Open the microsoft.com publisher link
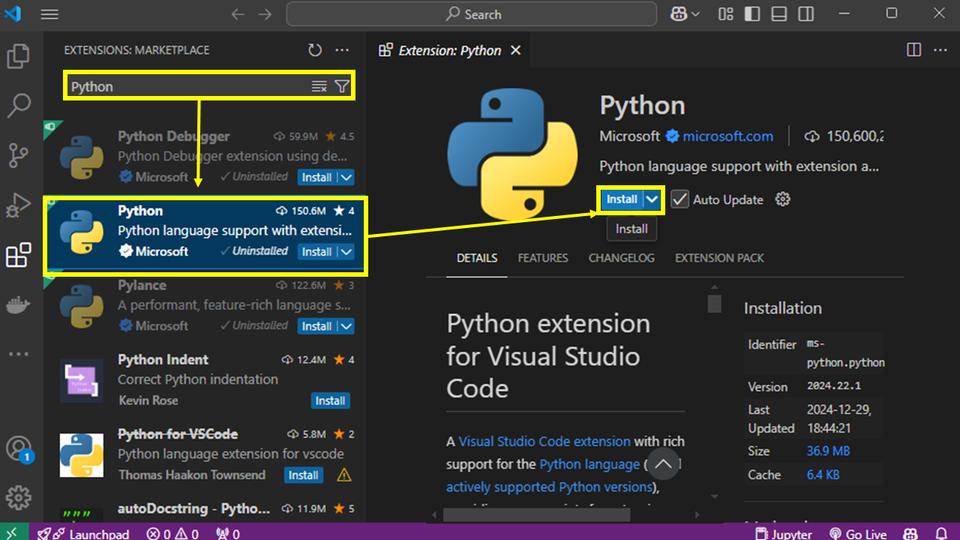960x540 pixels. pyautogui.click(x=727, y=136)
